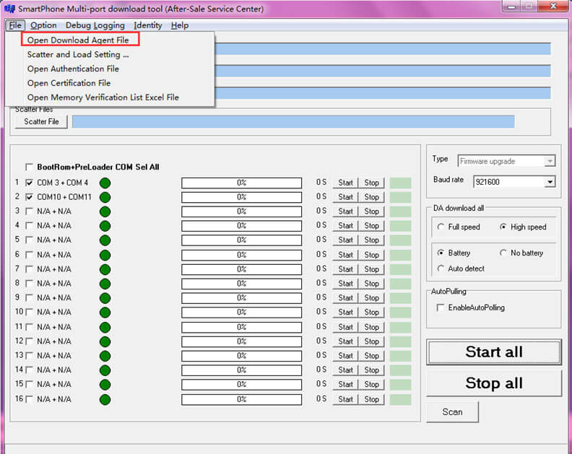Screen dimensions: 572x454
Task: Open the Help menu
Action: tap(180, 25)
